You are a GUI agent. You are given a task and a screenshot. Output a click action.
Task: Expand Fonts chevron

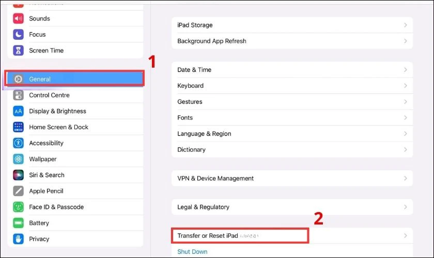point(406,118)
